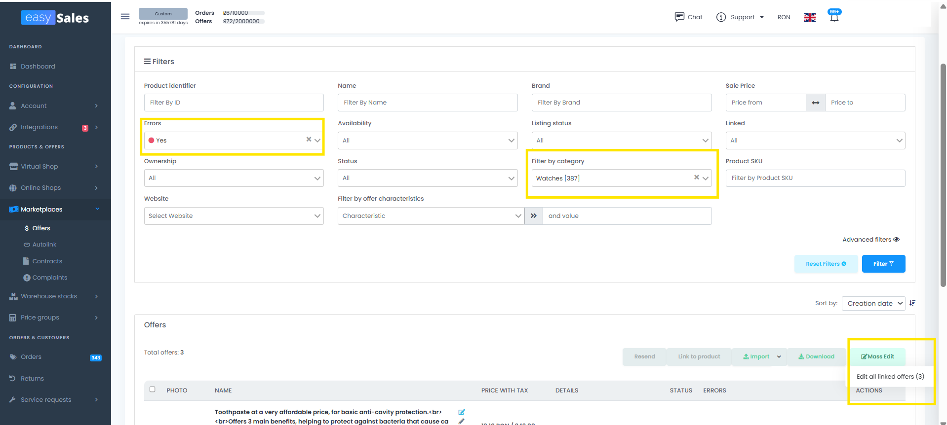Screen dimensions: 947x425
Task: Open Filter by category dropdown with Watches
Action: tap(622, 178)
